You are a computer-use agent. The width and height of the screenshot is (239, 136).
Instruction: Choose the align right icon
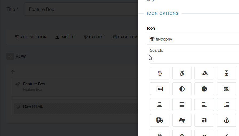point(226,105)
